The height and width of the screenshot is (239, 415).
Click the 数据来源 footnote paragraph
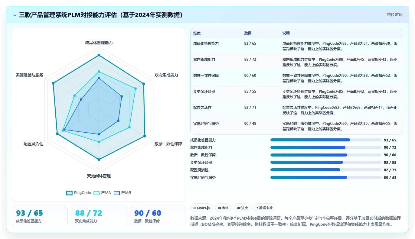point(296,221)
